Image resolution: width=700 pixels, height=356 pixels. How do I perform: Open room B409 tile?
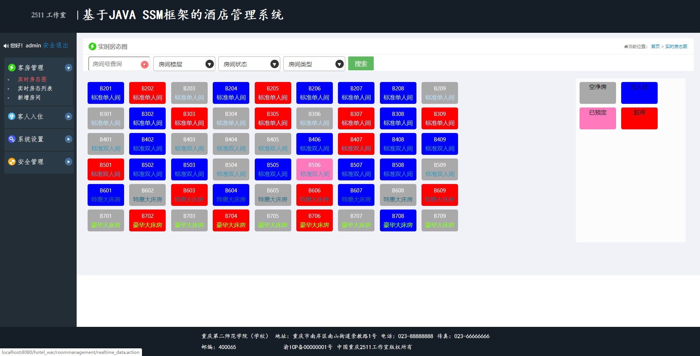[x=440, y=144]
